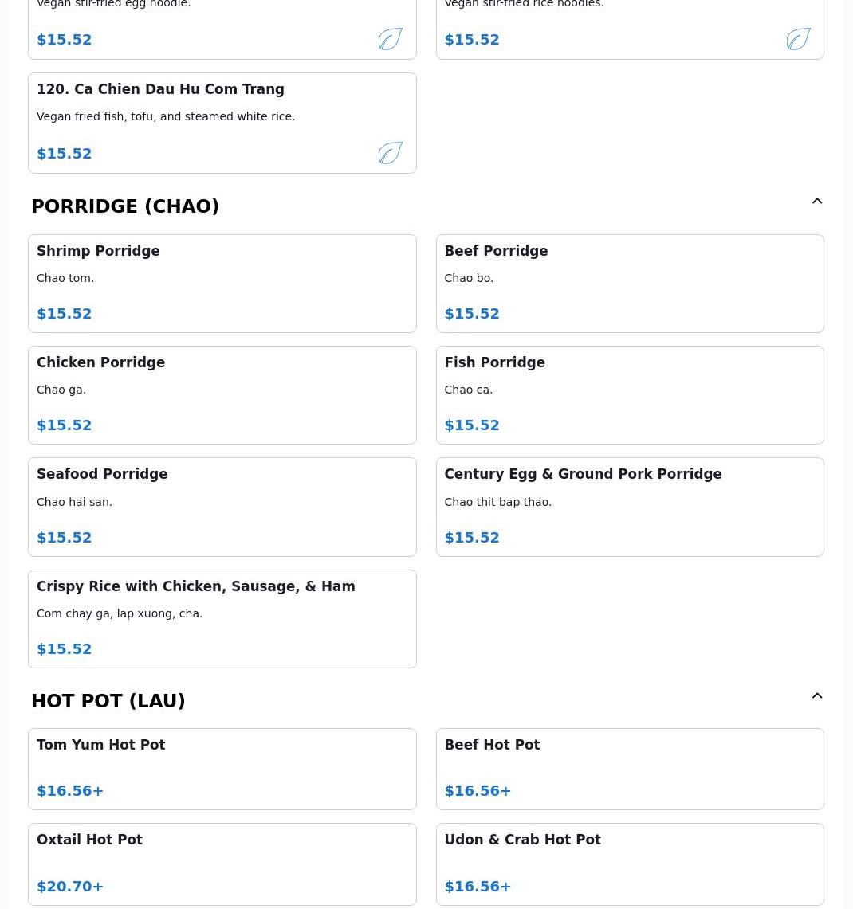Click the Oxtail Hot Pot $20.70+ price
The height and width of the screenshot is (909, 853).
70,887
